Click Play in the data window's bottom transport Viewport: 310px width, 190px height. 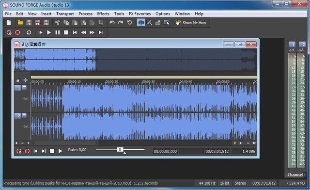click(60, 151)
